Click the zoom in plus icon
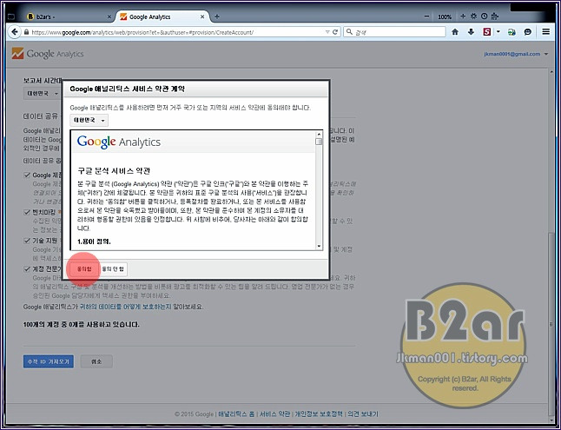The height and width of the screenshot is (430, 561). point(463,17)
